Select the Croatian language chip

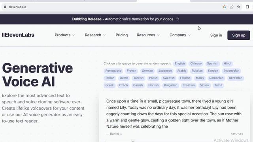pyautogui.click(x=189, y=85)
